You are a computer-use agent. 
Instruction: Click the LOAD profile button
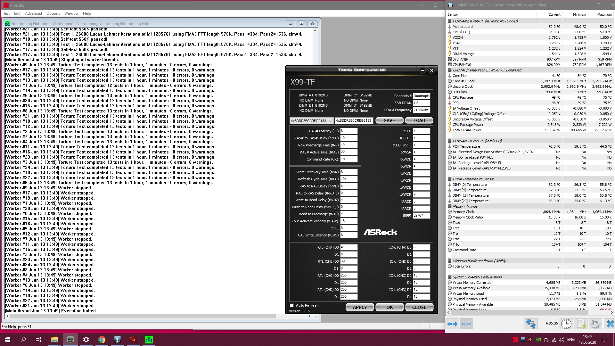coord(419,120)
